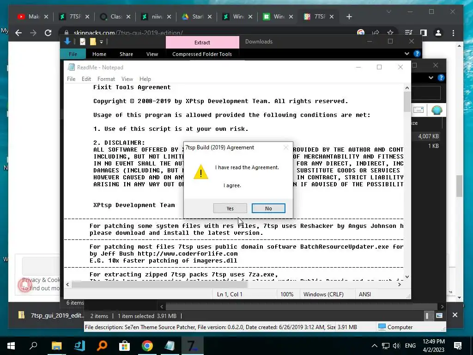Click the 12:49 PM clock
The height and width of the screenshot is (355, 473).
coord(433,342)
